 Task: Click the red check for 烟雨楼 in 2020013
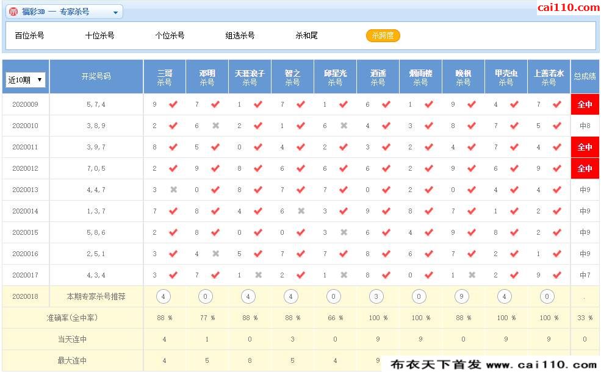[429, 190]
